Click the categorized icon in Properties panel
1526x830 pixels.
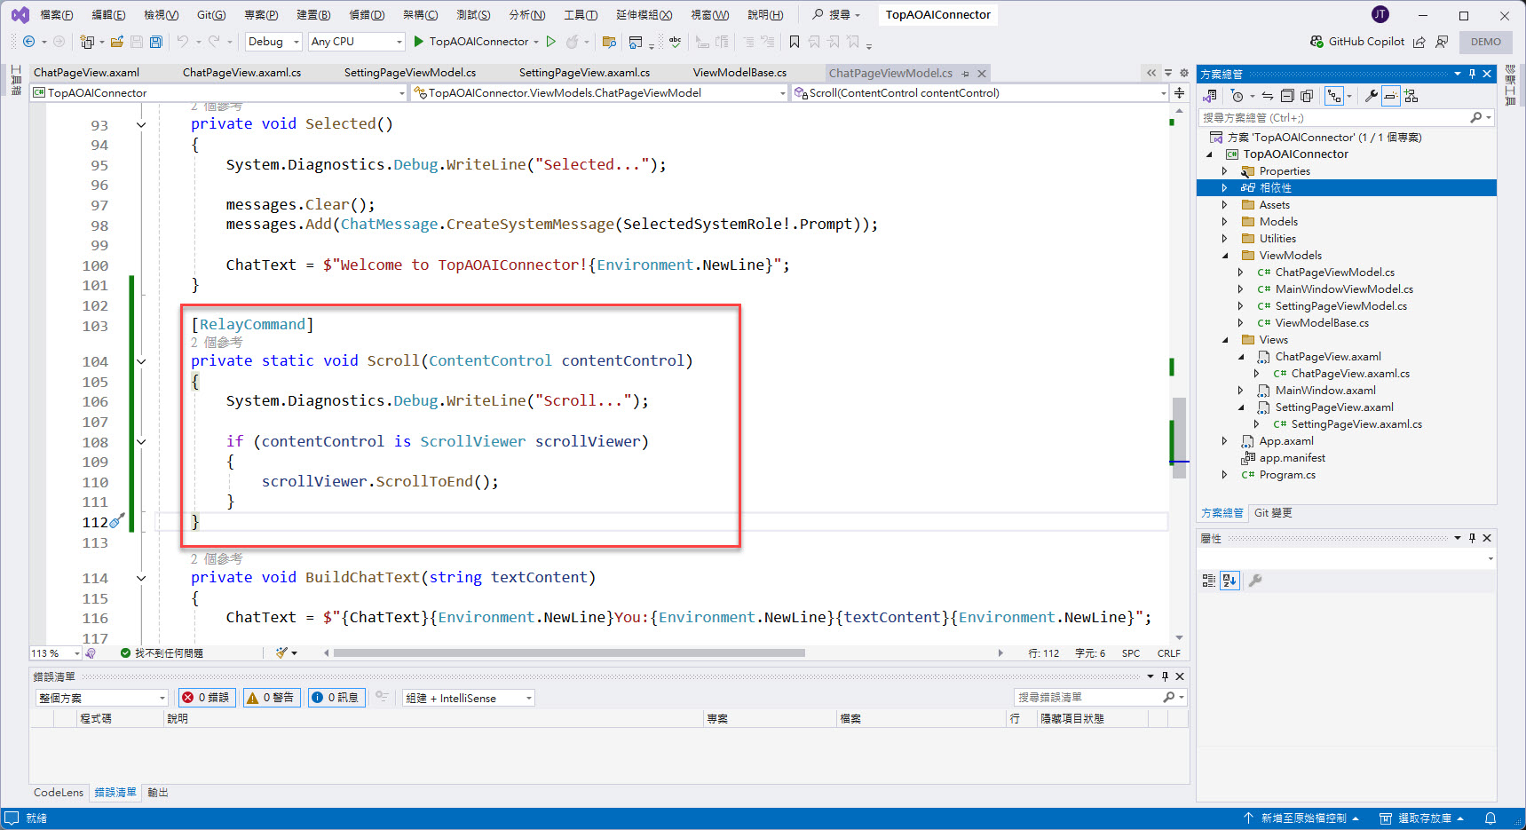pos(1208,581)
